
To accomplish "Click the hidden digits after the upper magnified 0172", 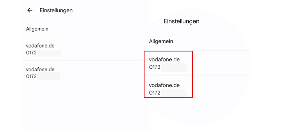I will (174, 67).
